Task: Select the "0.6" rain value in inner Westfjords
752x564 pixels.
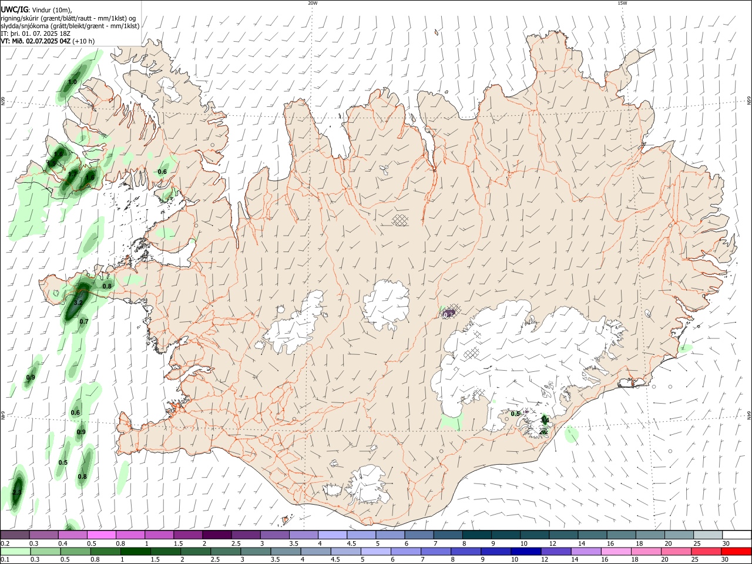Action: [x=162, y=172]
